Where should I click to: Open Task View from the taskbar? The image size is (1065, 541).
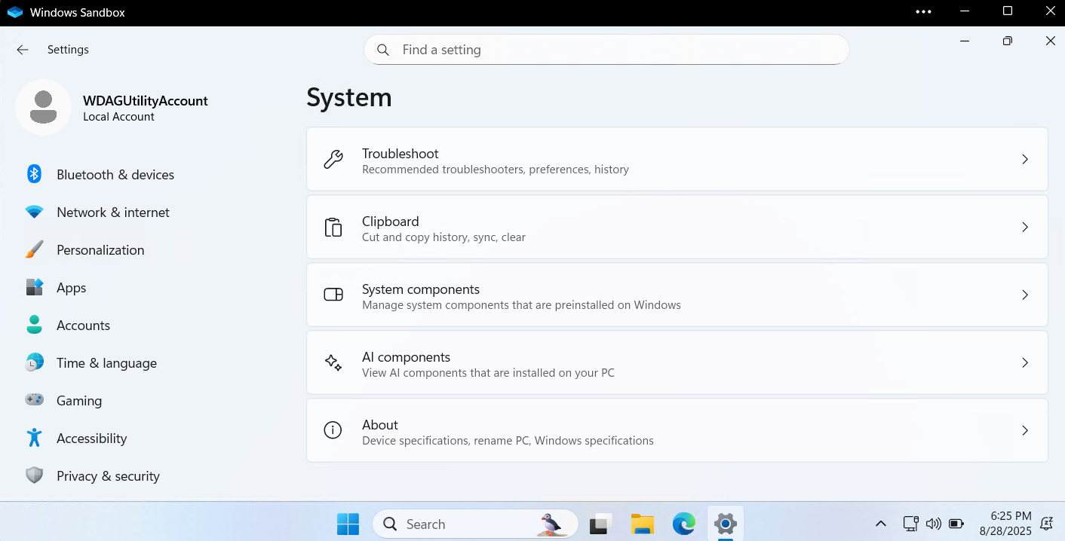pyautogui.click(x=600, y=524)
